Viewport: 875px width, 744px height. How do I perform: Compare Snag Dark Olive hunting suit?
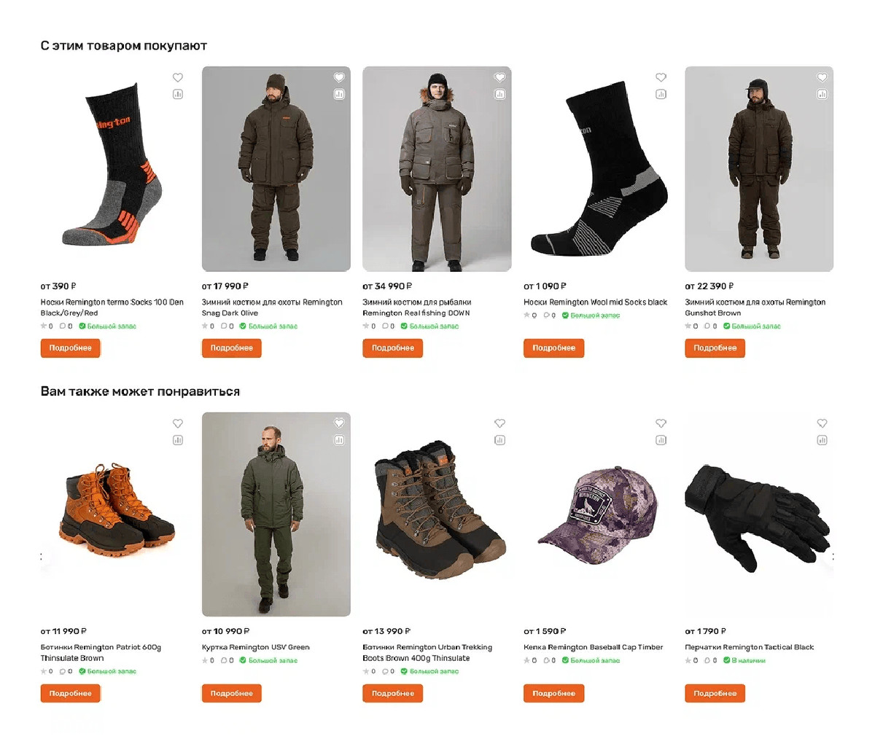tap(339, 94)
